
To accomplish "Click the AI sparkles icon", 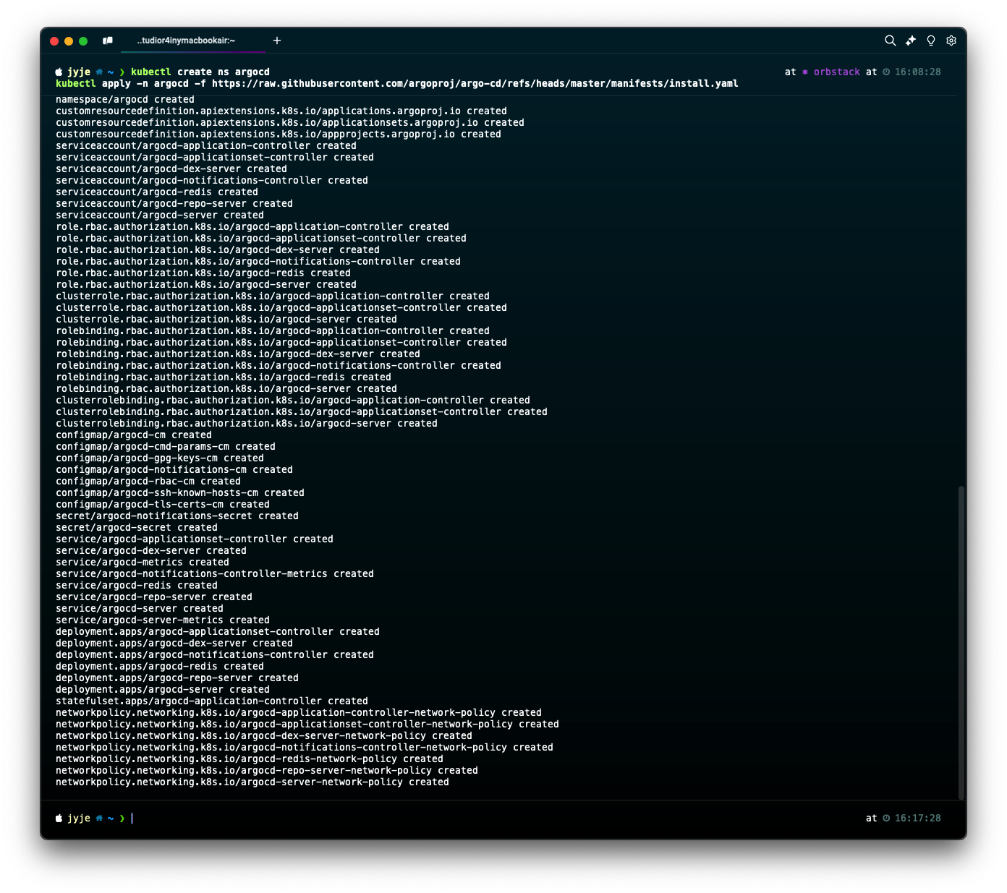I will (x=911, y=40).
